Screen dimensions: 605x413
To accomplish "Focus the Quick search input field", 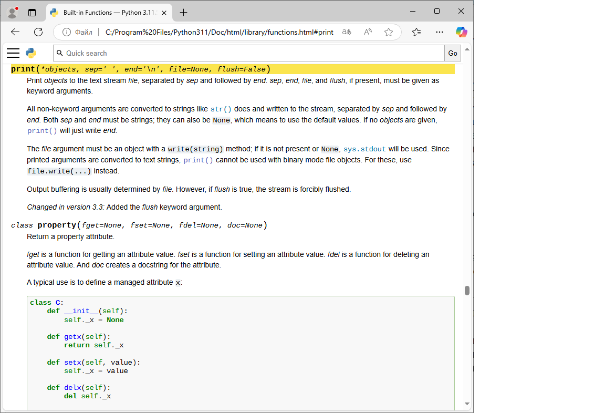I will click(252, 53).
